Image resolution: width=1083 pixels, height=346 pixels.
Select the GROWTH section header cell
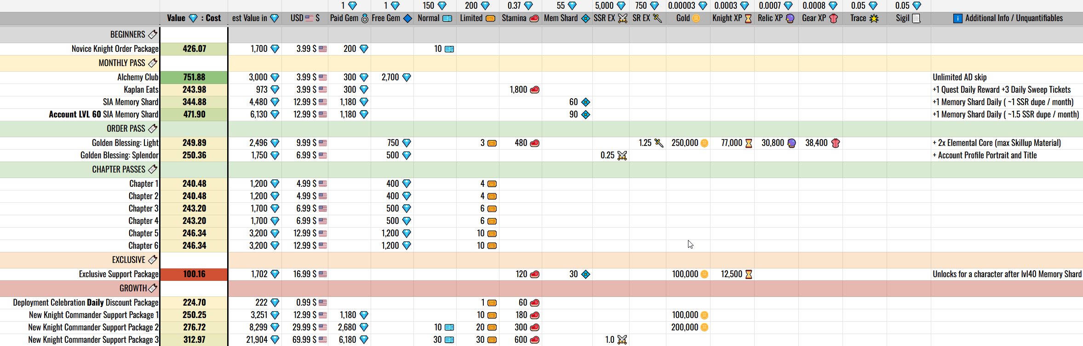[133, 288]
